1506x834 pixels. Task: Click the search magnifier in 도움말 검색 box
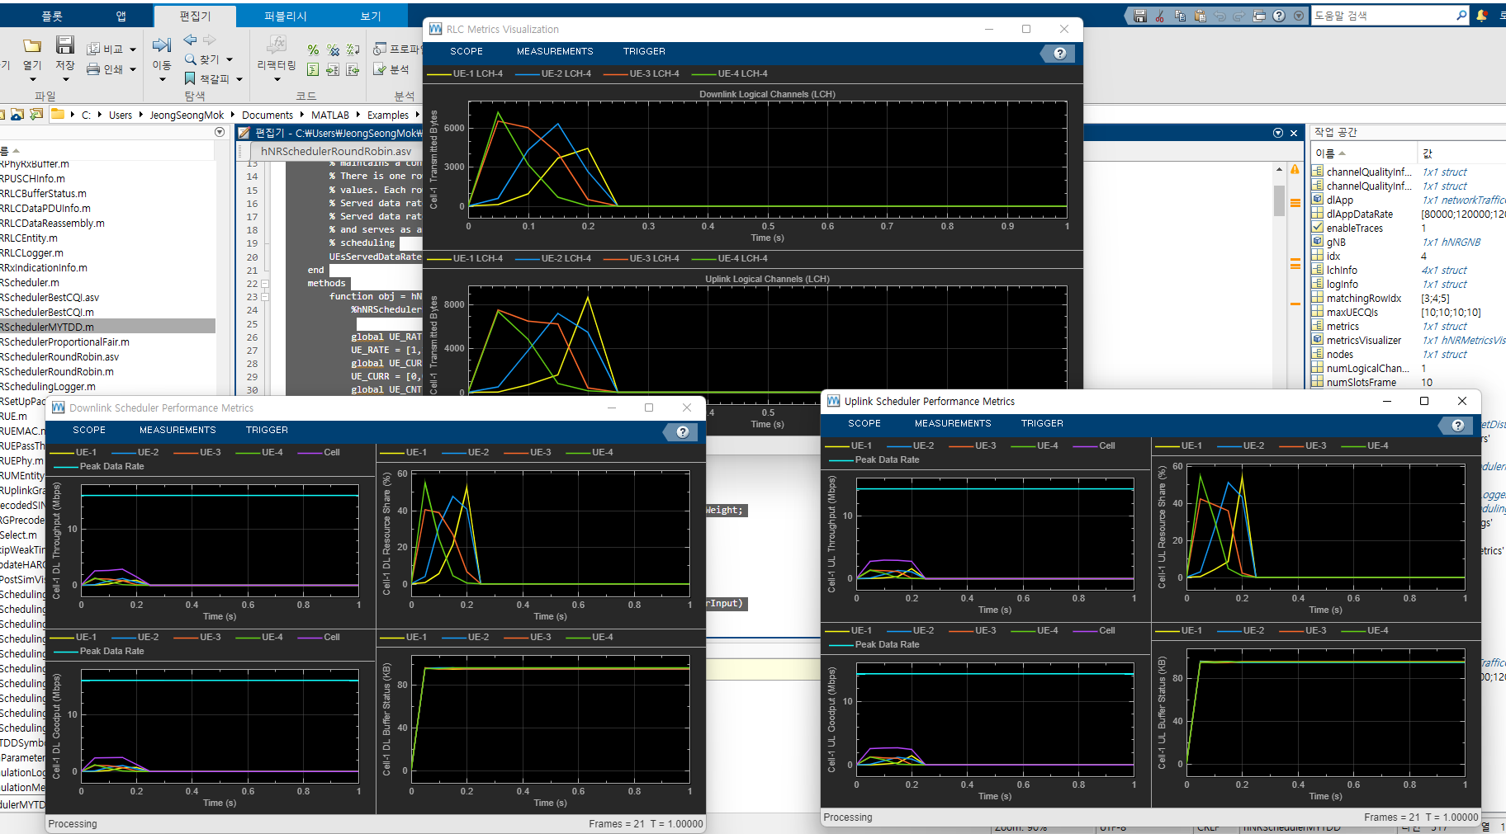(x=1461, y=15)
